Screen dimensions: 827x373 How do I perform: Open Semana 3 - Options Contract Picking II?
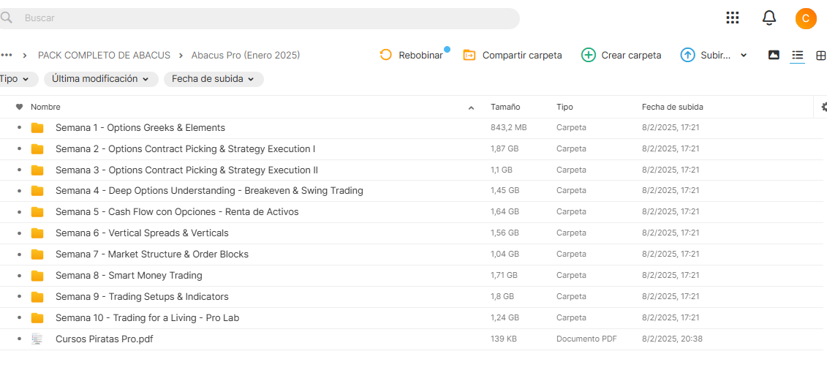tap(186, 170)
